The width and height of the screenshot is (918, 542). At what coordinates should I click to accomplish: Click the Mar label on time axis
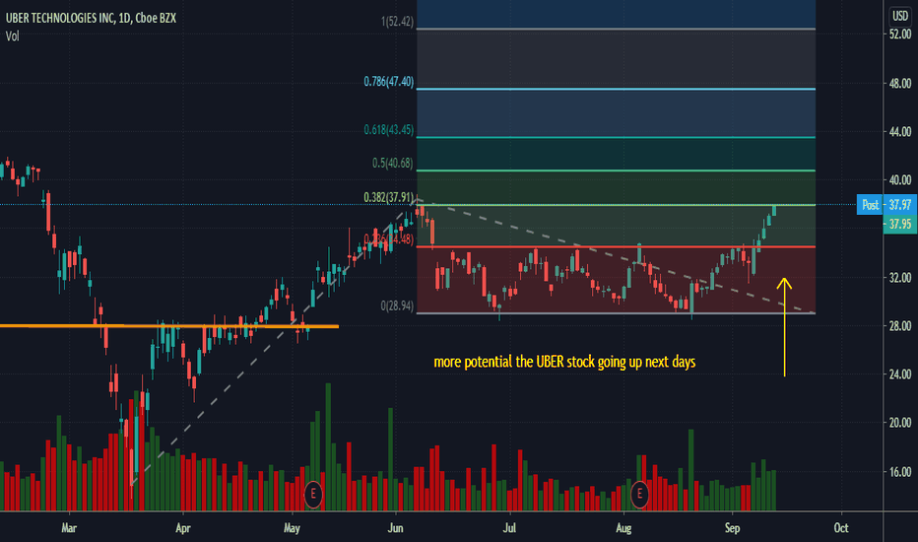(x=69, y=528)
